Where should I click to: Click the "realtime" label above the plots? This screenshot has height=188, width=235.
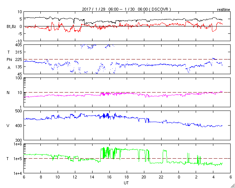(224, 10)
